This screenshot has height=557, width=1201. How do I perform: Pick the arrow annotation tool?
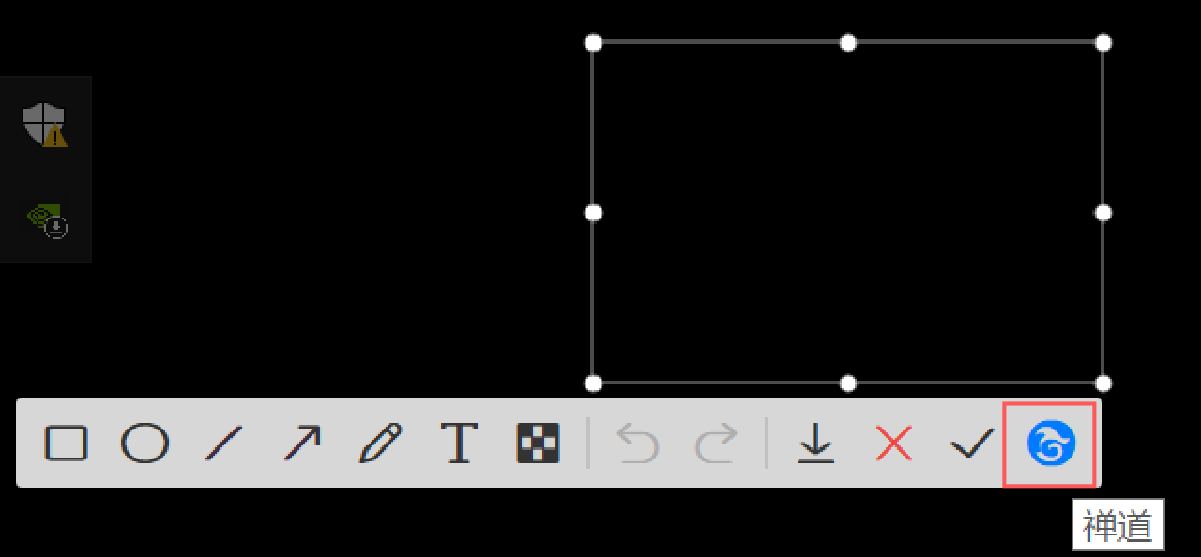tap(302, 443)
